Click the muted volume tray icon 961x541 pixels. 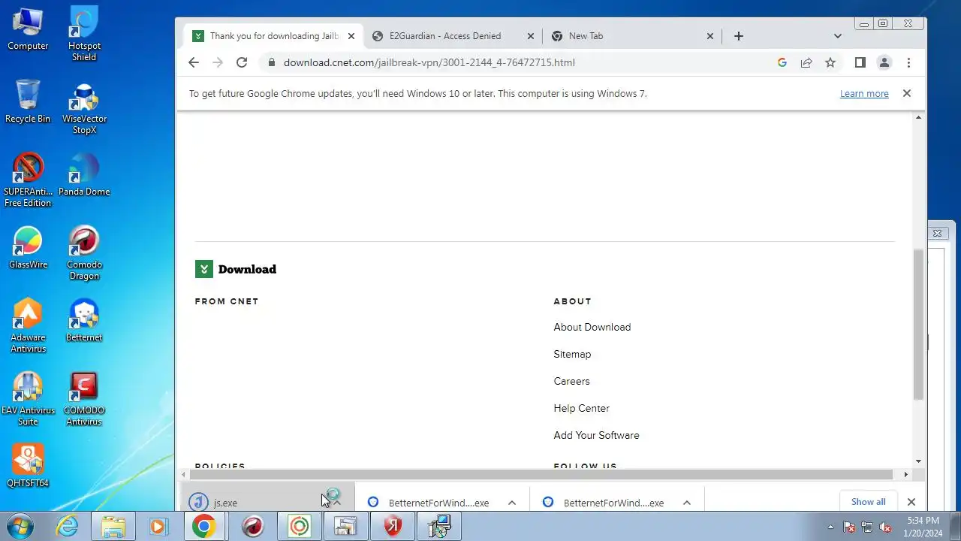pyautogui.click(x=886, y=527)
